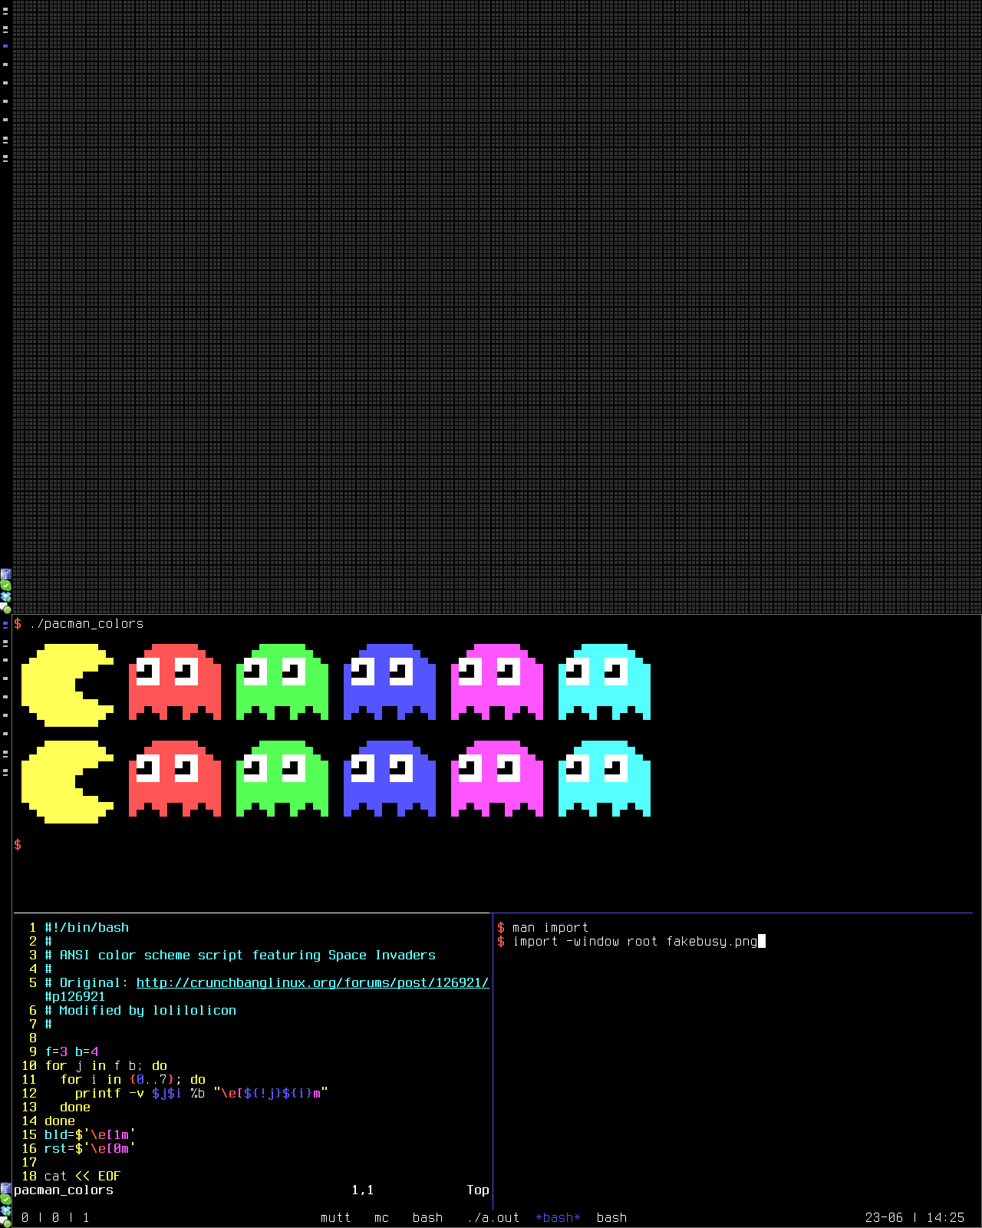
Task: Select the ./a.out window in the status bar
Action: pos(493,1217)
